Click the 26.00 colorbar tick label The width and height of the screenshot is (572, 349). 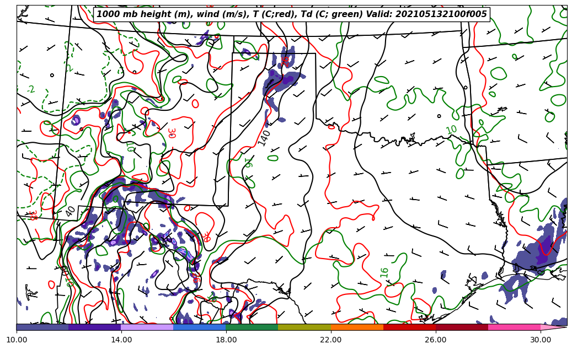(x=436, y=340)
